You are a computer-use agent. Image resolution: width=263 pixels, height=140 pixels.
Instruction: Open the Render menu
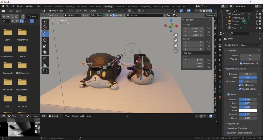[x=20, y=6]
